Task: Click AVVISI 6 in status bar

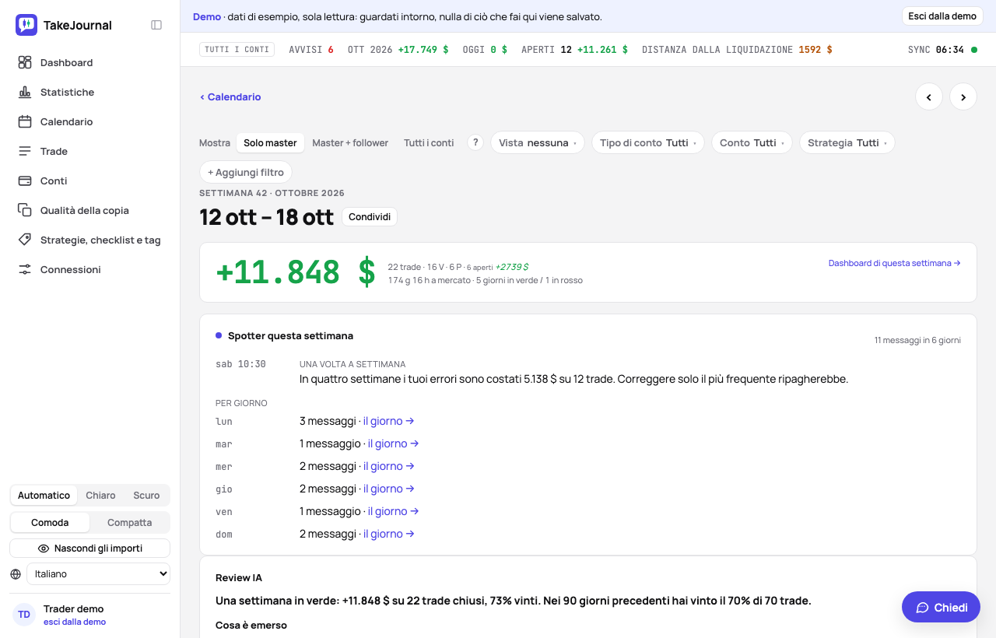Action: point(311,50)
